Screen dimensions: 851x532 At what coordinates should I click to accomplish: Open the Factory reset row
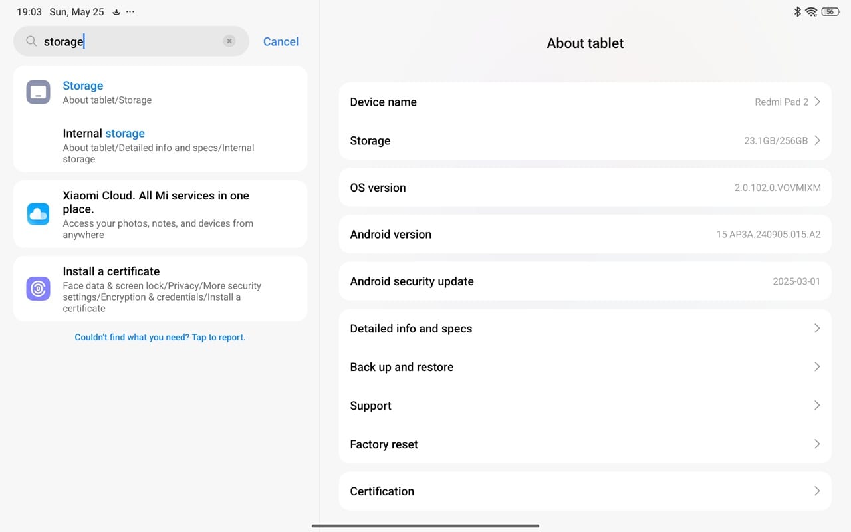pyautogui.click(x=585, y=444)
